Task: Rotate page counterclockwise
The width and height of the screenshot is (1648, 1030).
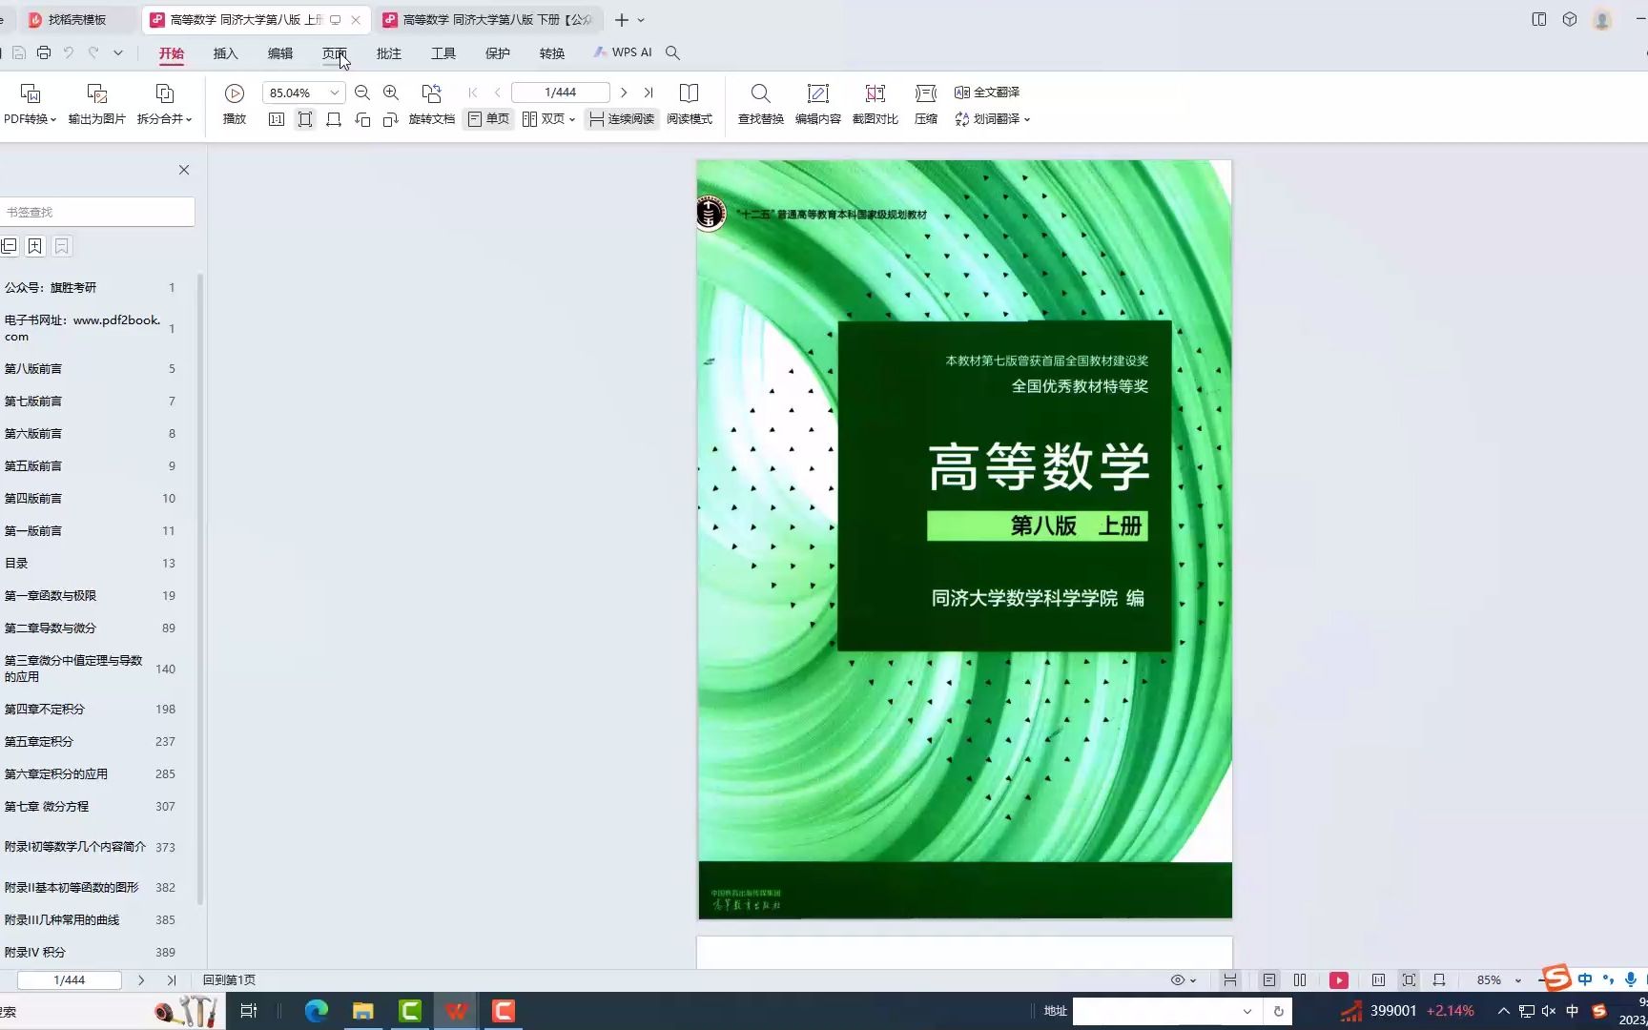Action: (362, 119)
